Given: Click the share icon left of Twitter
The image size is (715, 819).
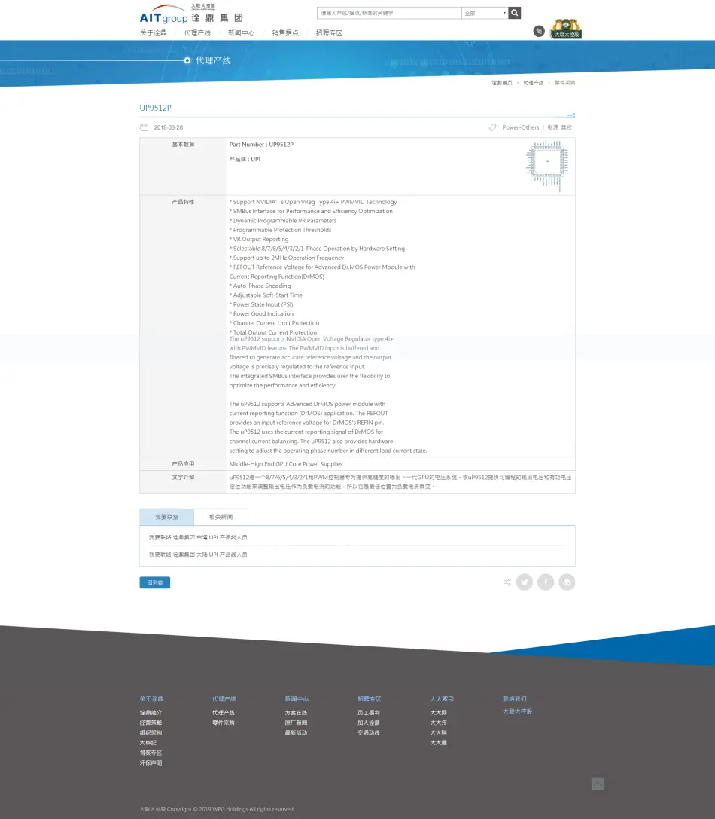Looking at the screenshot, I should tap(507, 582).
